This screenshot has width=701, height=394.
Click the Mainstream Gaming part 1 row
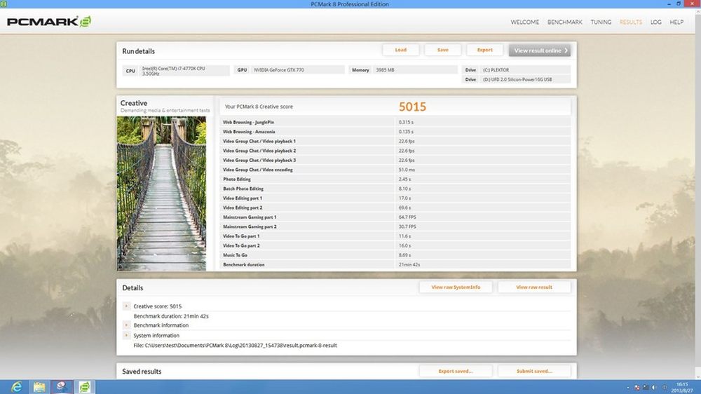coord(395,217)
